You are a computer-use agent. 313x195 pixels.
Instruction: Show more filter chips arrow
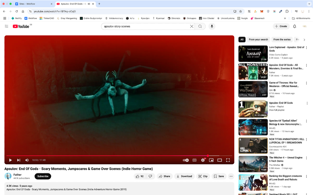coord(304,40)
